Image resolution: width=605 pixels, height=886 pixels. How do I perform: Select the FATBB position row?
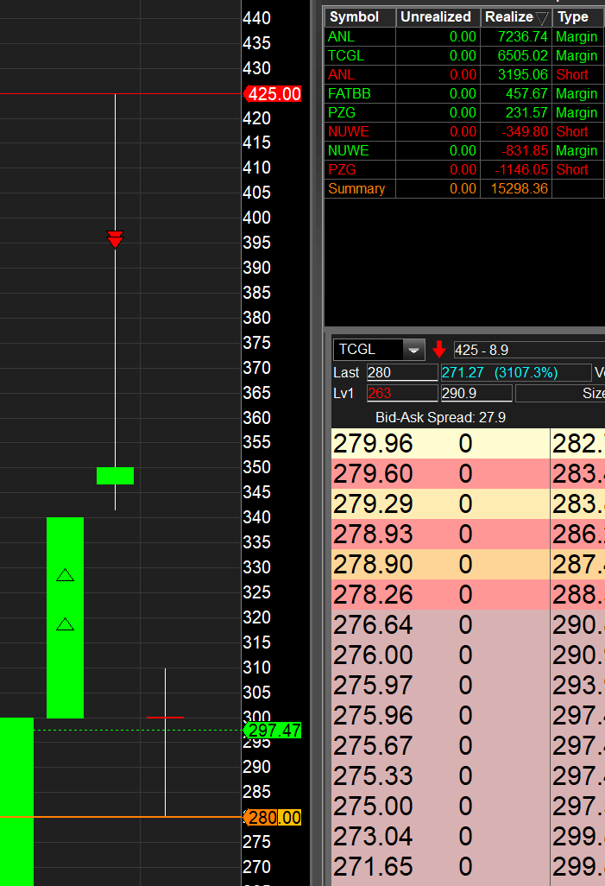[464, 94]
